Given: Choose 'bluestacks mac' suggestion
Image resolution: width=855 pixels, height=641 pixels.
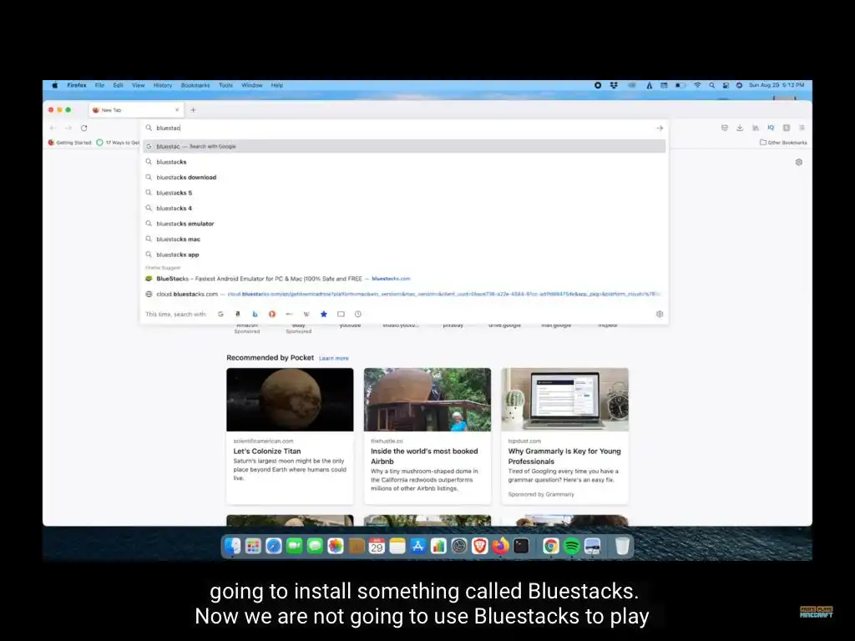Looking at the screenshot, I should (404, 240).
